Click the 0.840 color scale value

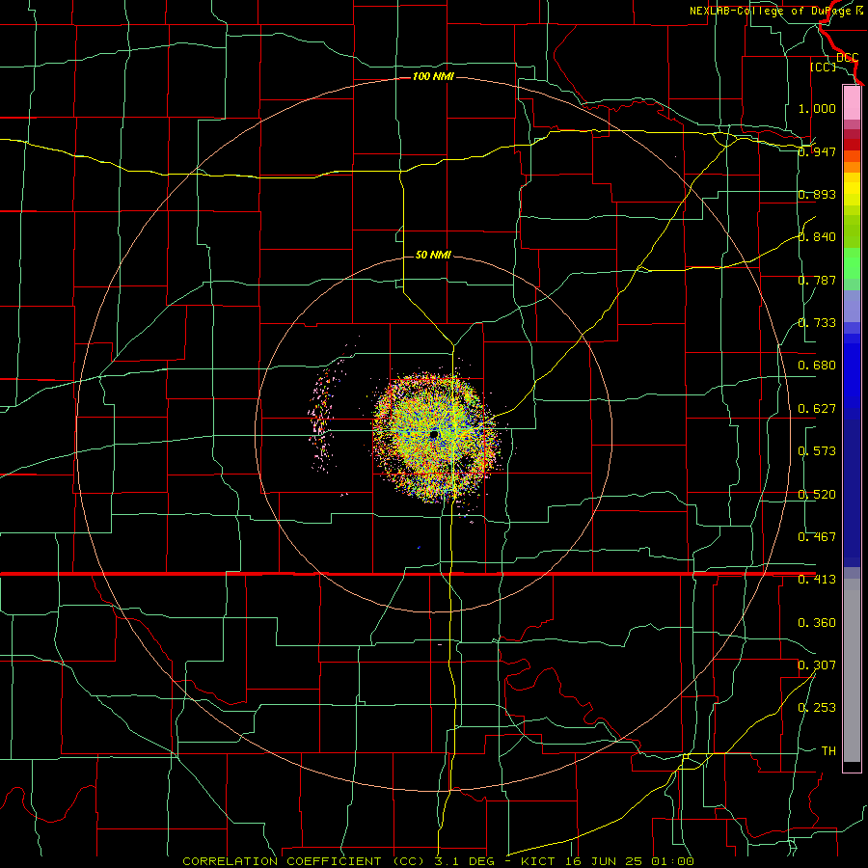click(817, 237)
